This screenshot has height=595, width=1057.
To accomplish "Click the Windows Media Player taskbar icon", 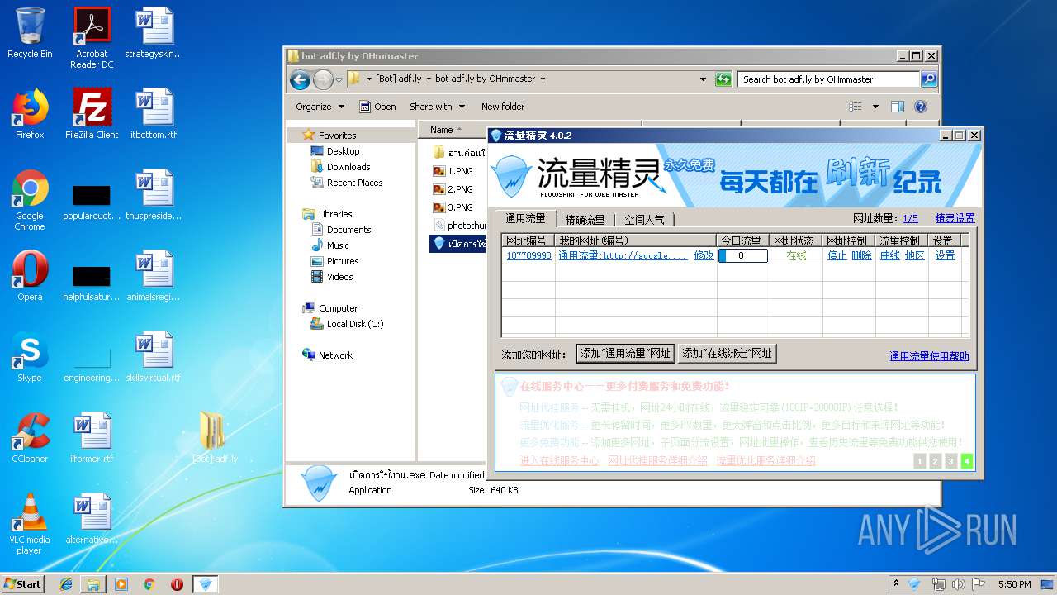I will coord(121,584).
